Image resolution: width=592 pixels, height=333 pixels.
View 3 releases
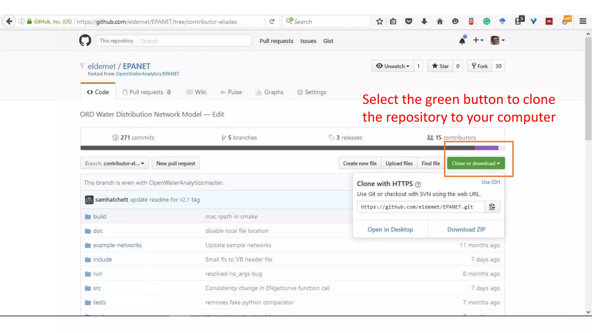tap(345, 138)
